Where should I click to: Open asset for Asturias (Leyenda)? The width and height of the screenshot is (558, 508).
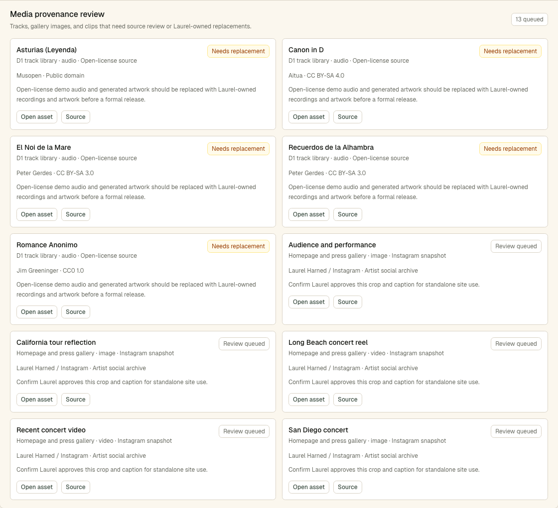pyautogui.click(x=37, y=117)
